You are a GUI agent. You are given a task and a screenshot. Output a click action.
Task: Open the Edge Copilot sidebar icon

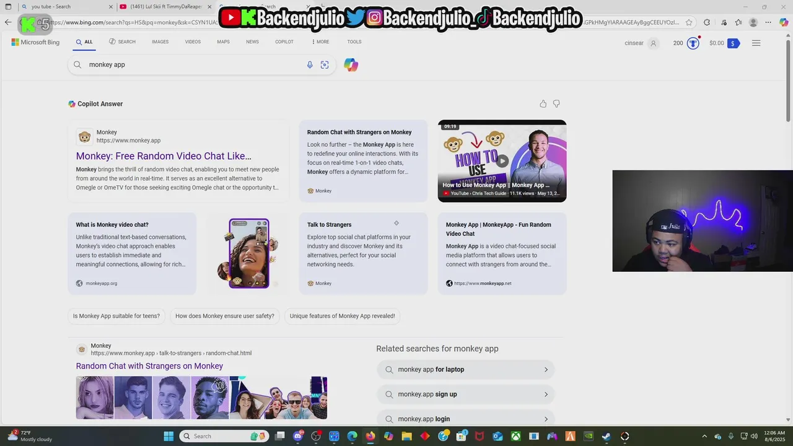(x=784, y=22)
